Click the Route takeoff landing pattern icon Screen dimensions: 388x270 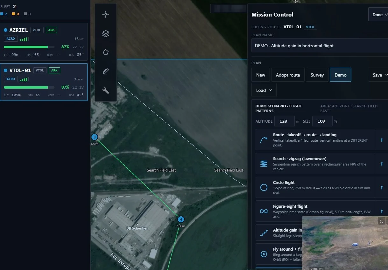click(x=264, y=140)
